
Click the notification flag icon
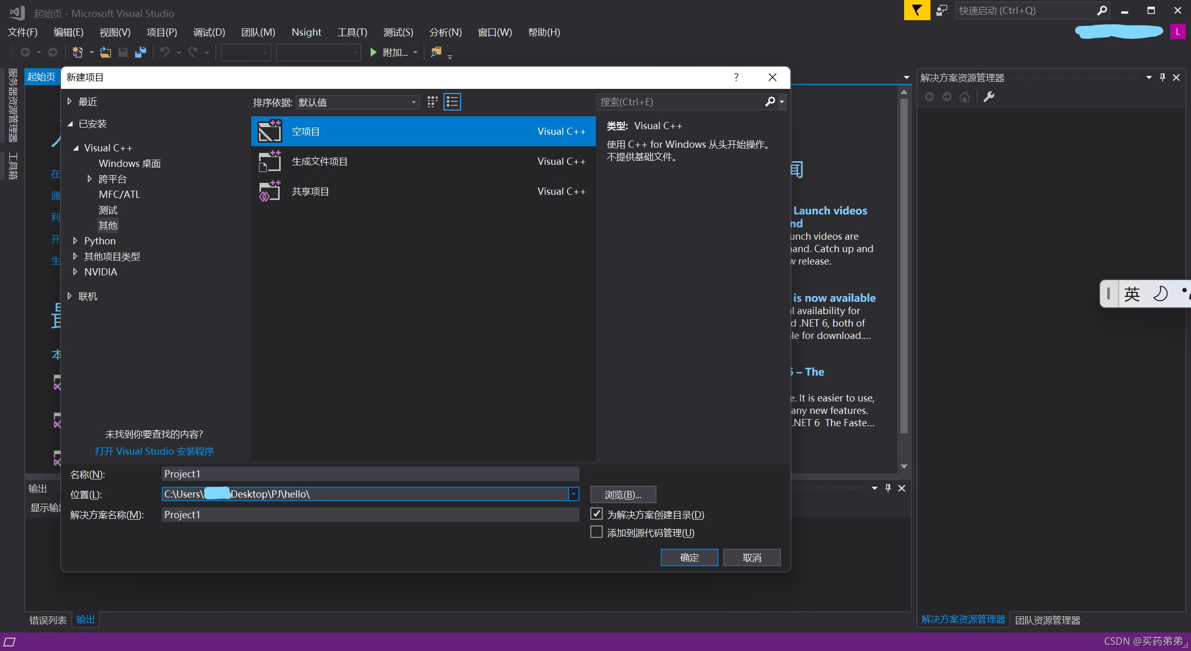(x=917, y=10)
